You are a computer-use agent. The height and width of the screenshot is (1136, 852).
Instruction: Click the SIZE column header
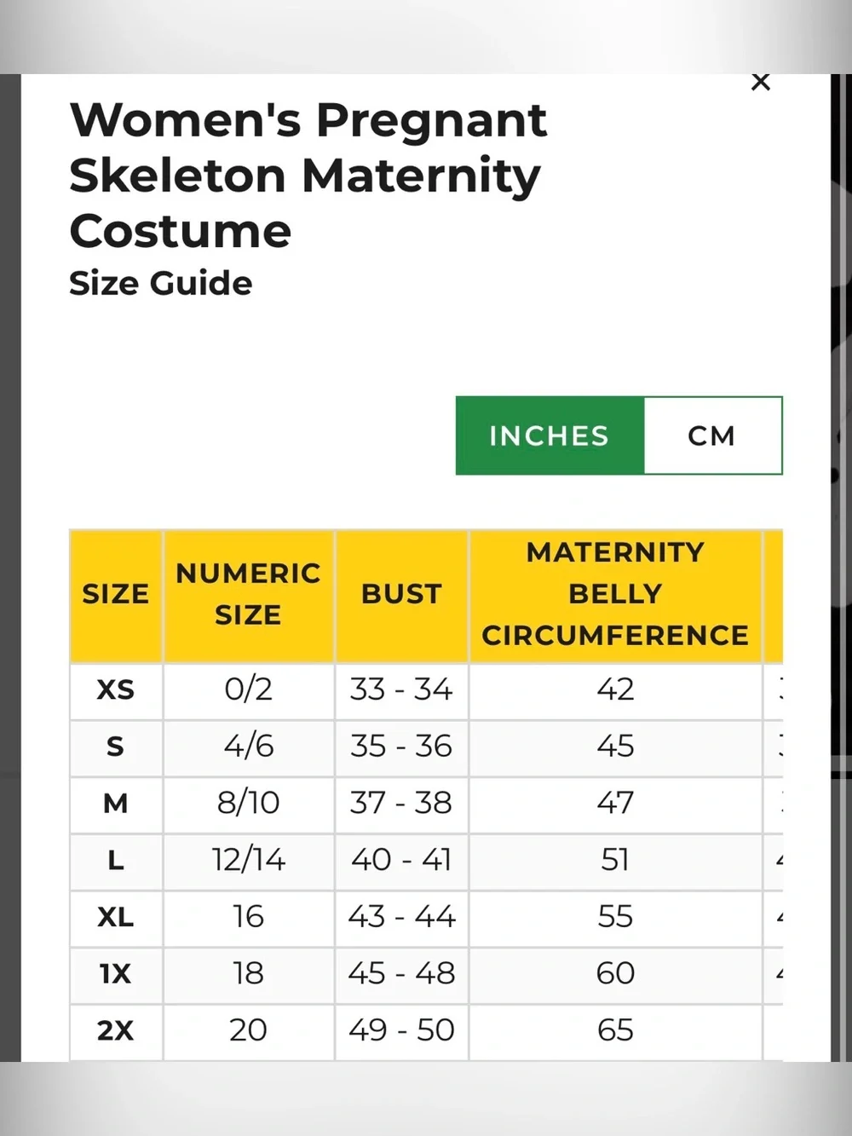coord(116,595)
